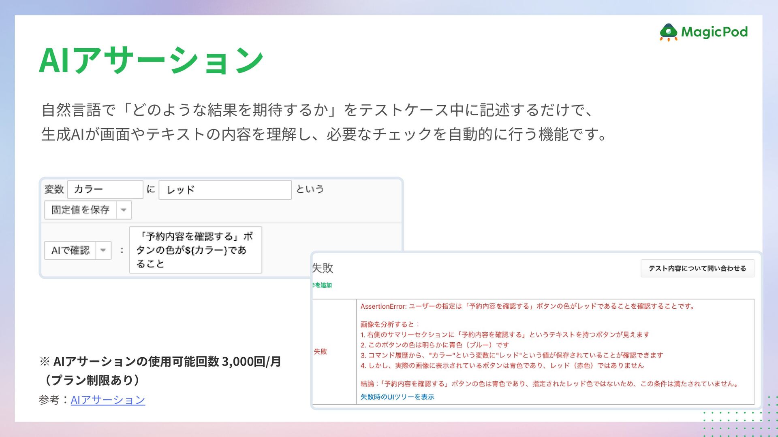Expand the 固定値を保存 dropdown arrow
This screenshot has height=437, width=778.
[x=124, y=210]
